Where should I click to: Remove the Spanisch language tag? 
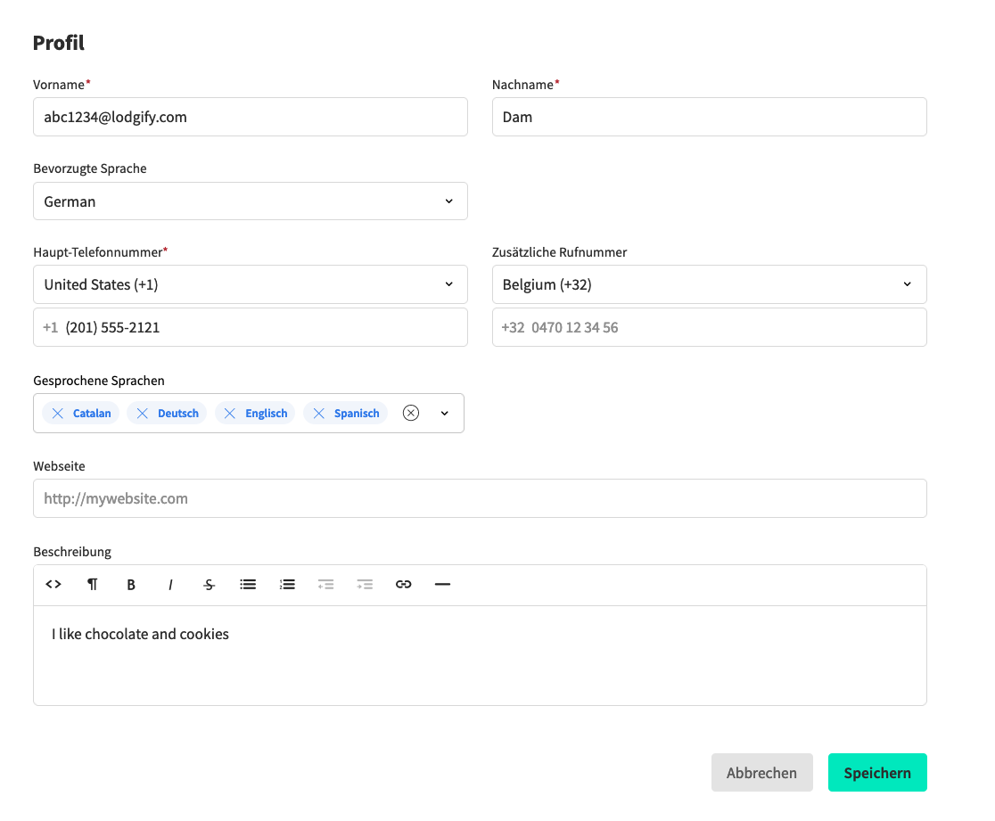[319, 414]
